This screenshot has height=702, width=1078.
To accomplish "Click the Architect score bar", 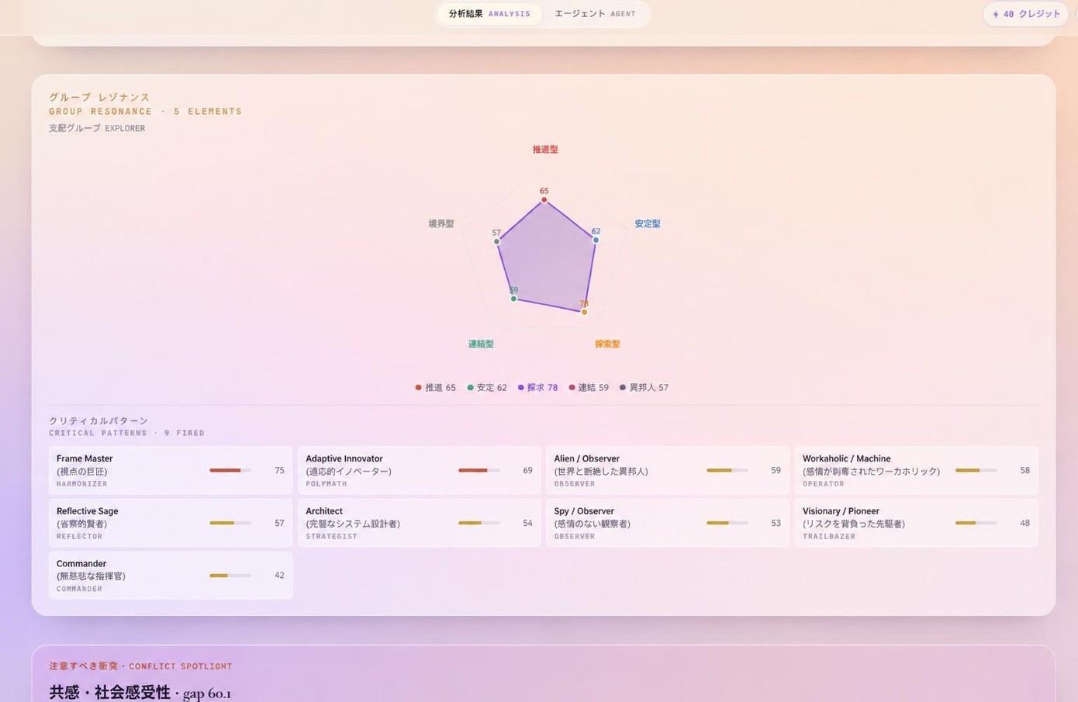I will tap(479, 524).
